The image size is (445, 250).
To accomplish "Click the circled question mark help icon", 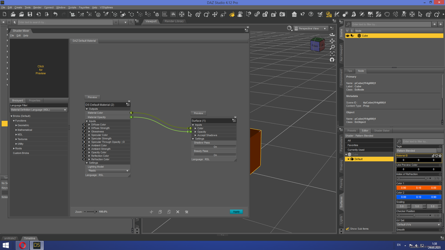I will [x=311, y=14].
